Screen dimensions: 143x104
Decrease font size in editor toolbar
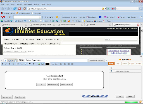[34, 64]
